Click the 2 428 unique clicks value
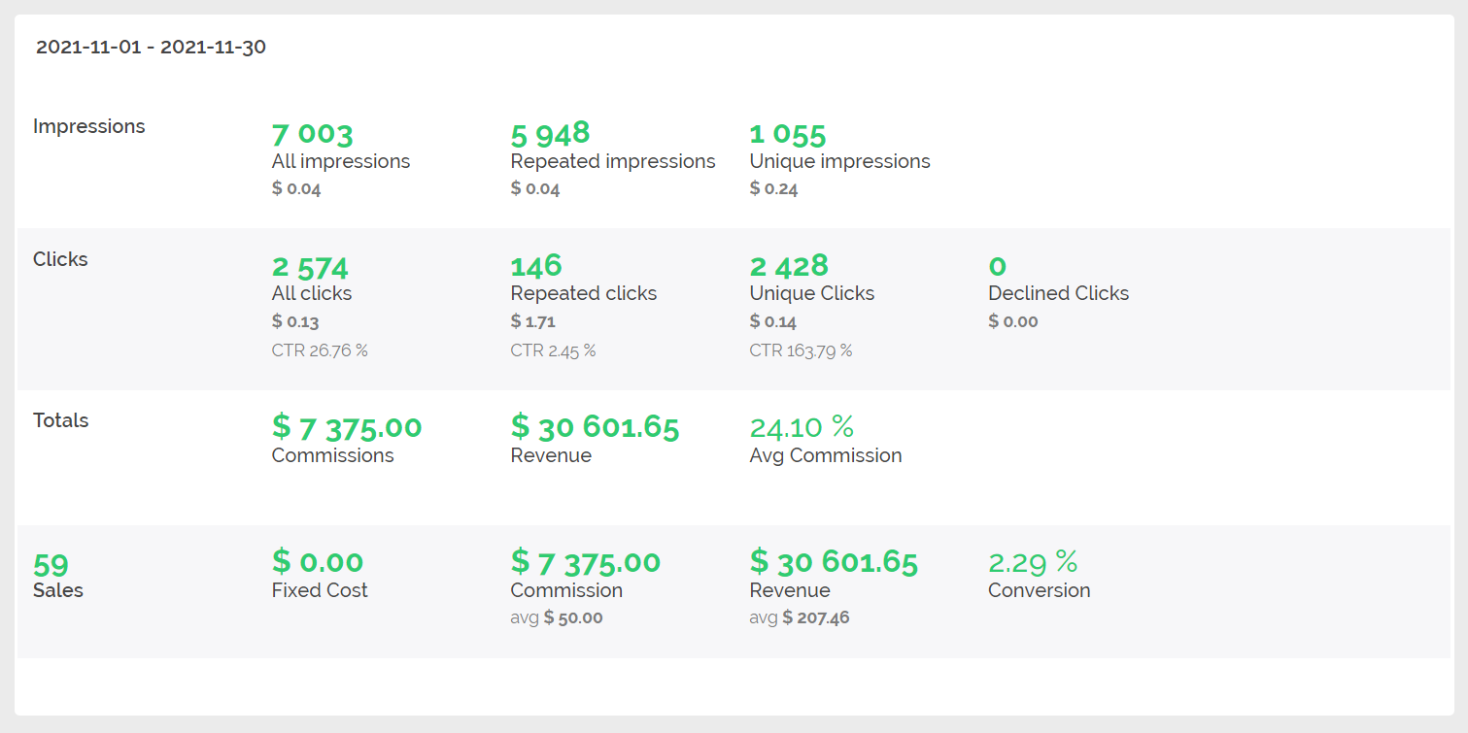 789,265
